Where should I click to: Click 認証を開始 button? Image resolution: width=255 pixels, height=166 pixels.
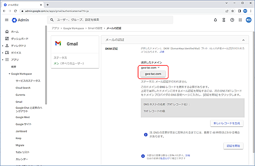point(234,146)
